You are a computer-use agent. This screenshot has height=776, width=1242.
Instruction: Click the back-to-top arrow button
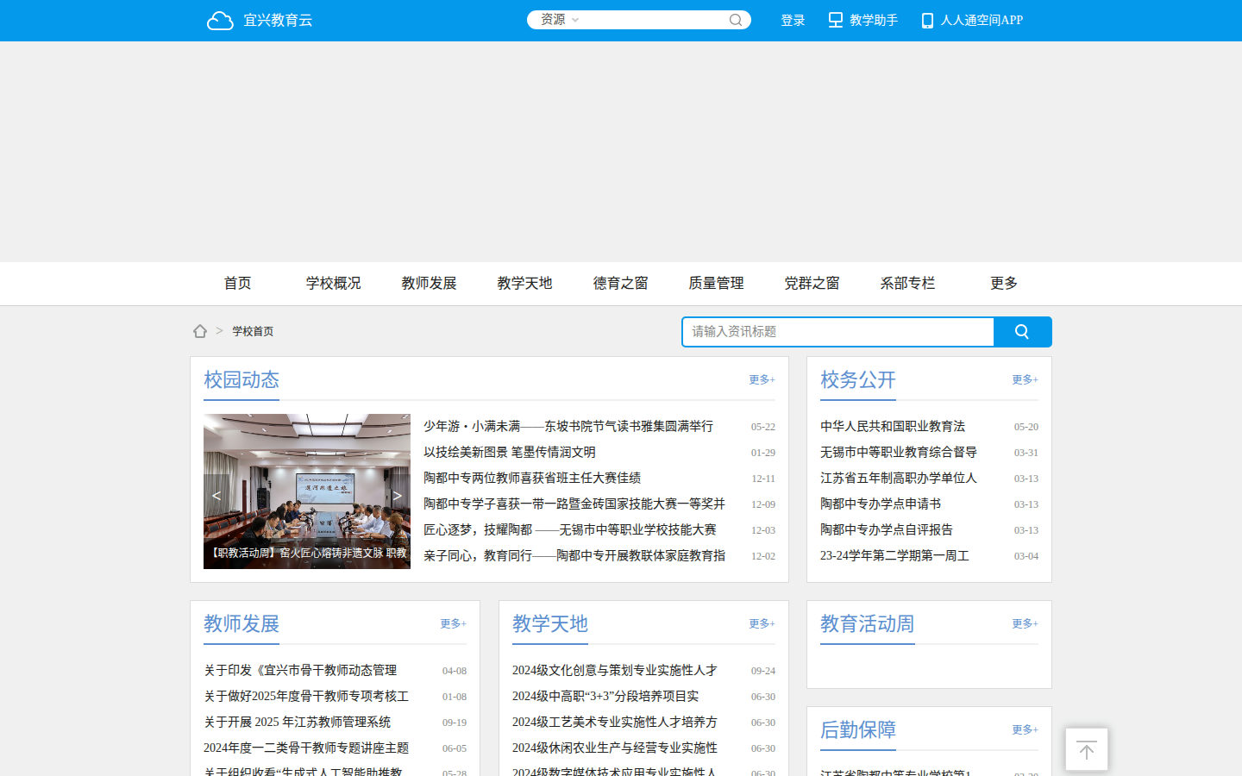coord(1087,750)
